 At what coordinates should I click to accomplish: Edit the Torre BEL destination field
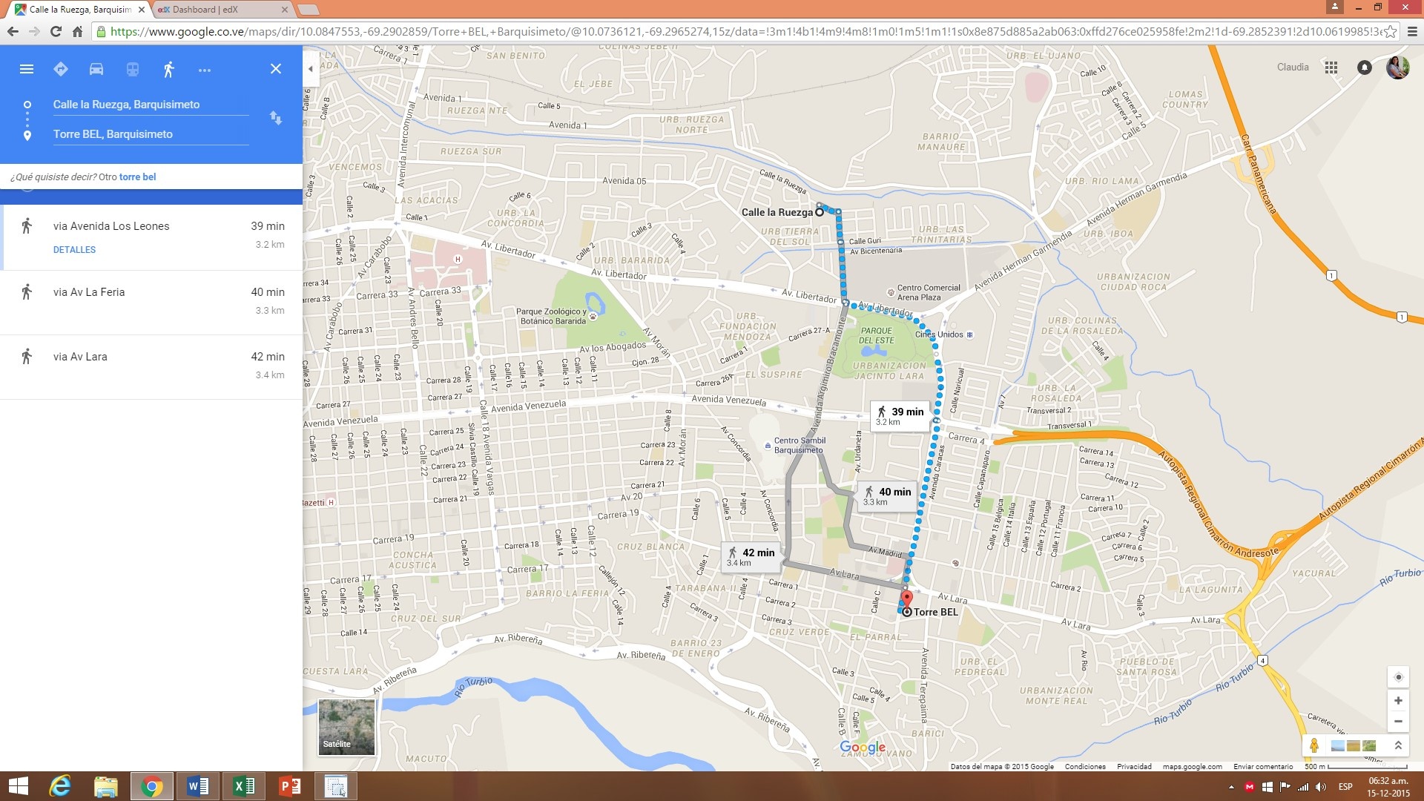[151, 134]
